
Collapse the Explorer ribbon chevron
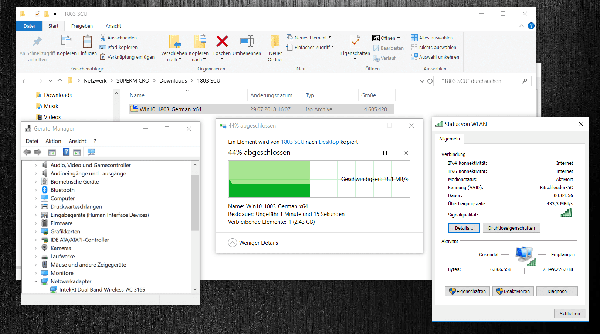521,26
